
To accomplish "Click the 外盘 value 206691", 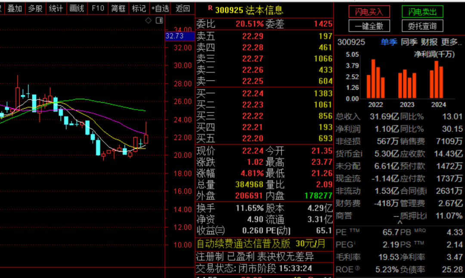I will 249,196.
